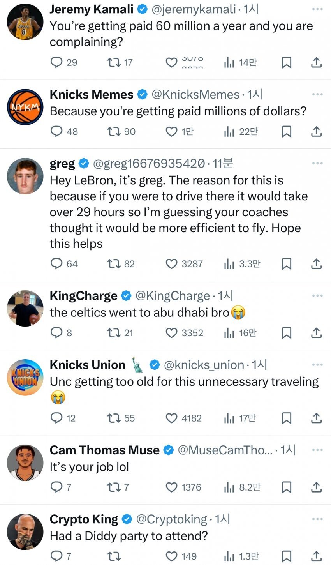This screenshot has height=565, width=331.
Task: Retweet the Knicks Memes post
Action: coord(113,132)
